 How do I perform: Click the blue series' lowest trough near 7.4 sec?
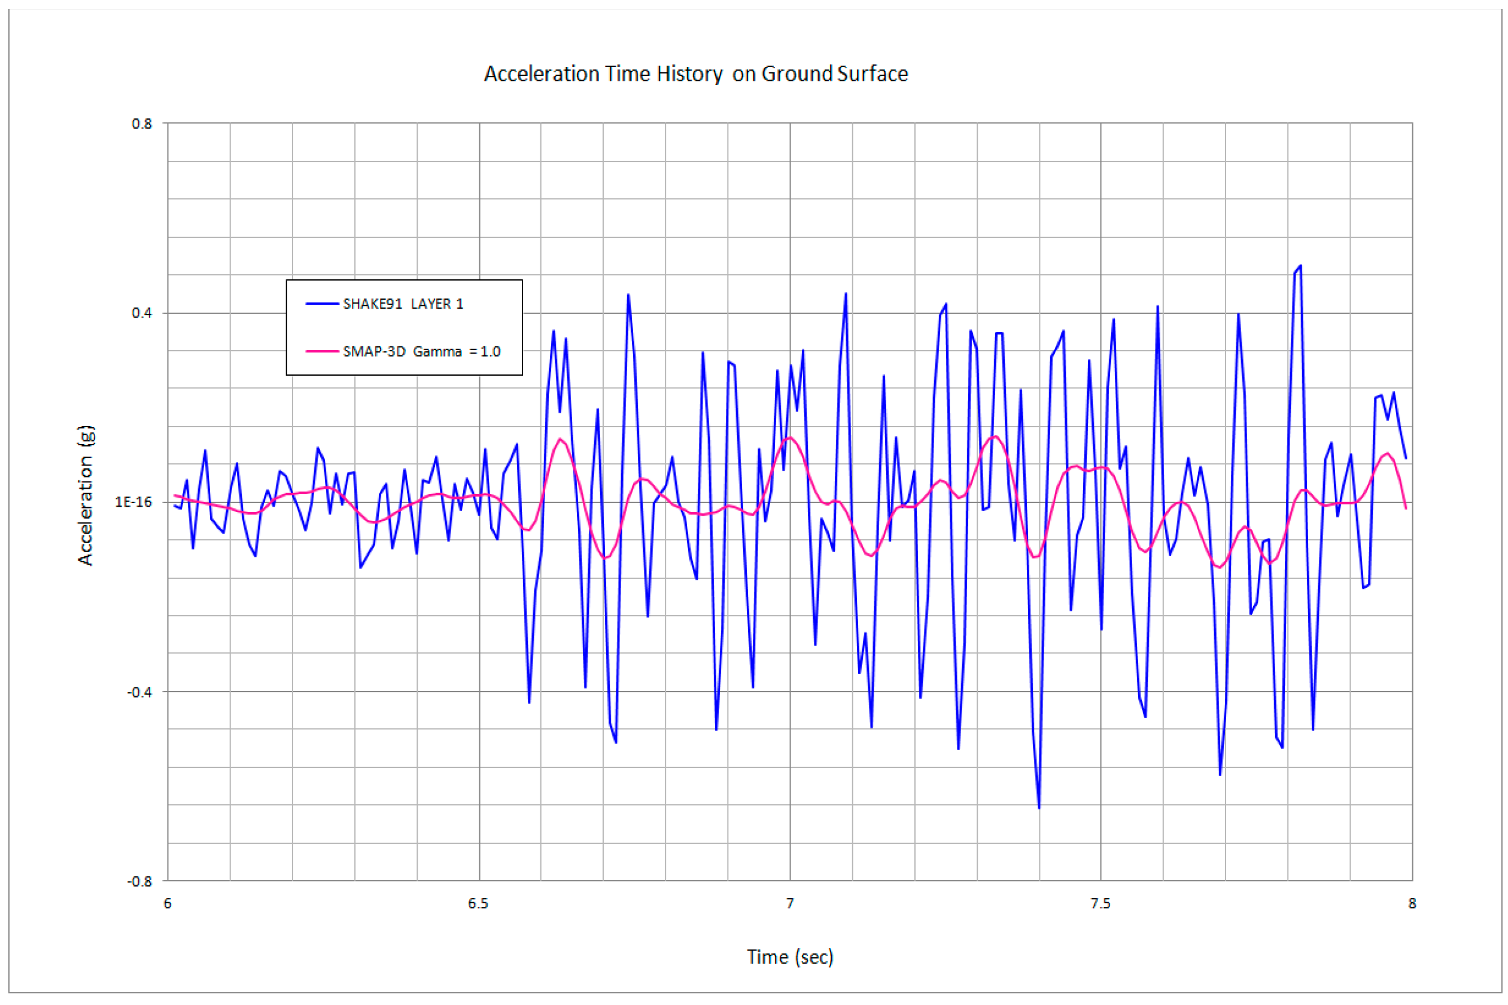1039,808
